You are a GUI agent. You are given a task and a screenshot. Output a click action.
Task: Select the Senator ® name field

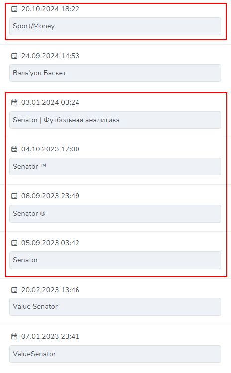coord(115,214)
